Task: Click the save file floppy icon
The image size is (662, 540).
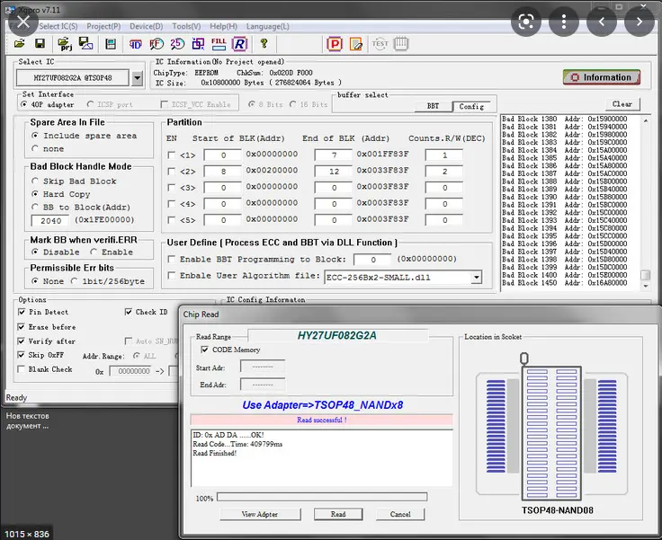Action: pos(40,43)
